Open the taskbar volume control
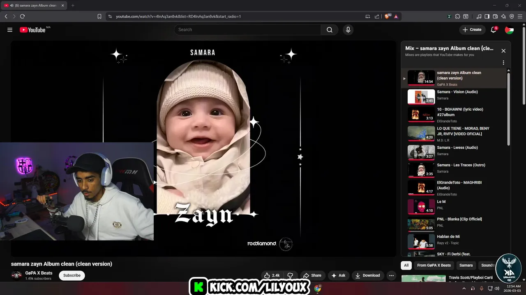Viewport: 526px width, 295px height. pyautogui.click(x=497, y=288)
